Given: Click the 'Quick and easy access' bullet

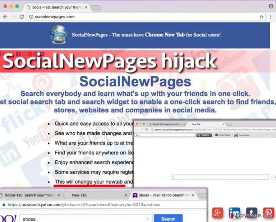Looking at the screenshot, I should coord(94,124).
